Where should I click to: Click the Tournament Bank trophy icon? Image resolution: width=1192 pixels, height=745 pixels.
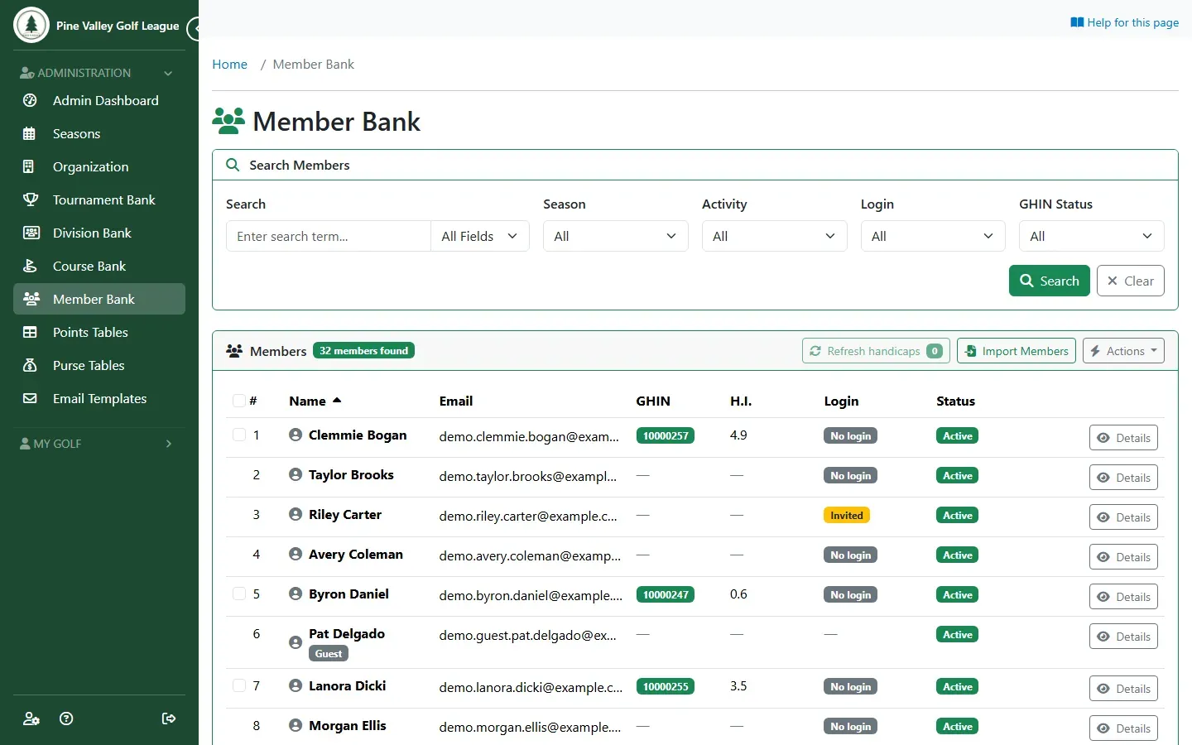pyautogui.click(x=30, y=199)
